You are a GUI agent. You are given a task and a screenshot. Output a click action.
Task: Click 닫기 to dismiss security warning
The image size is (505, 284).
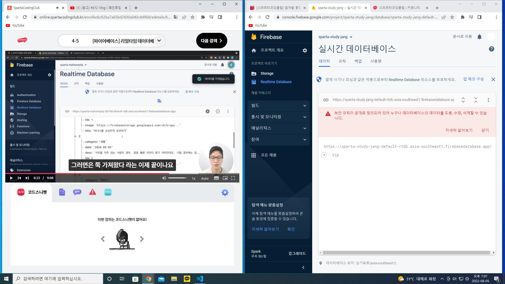(485, 130)
